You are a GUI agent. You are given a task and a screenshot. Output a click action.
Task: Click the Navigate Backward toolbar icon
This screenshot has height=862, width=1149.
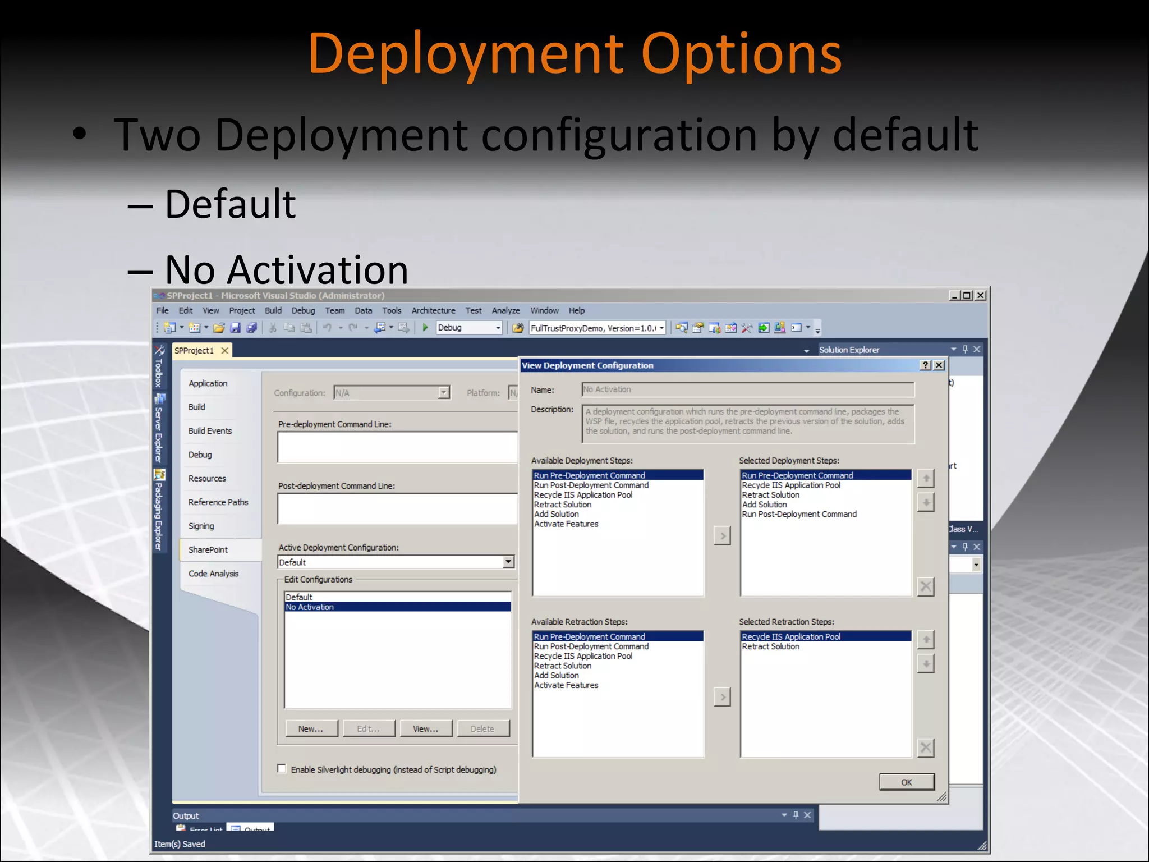tap(380, 328)
